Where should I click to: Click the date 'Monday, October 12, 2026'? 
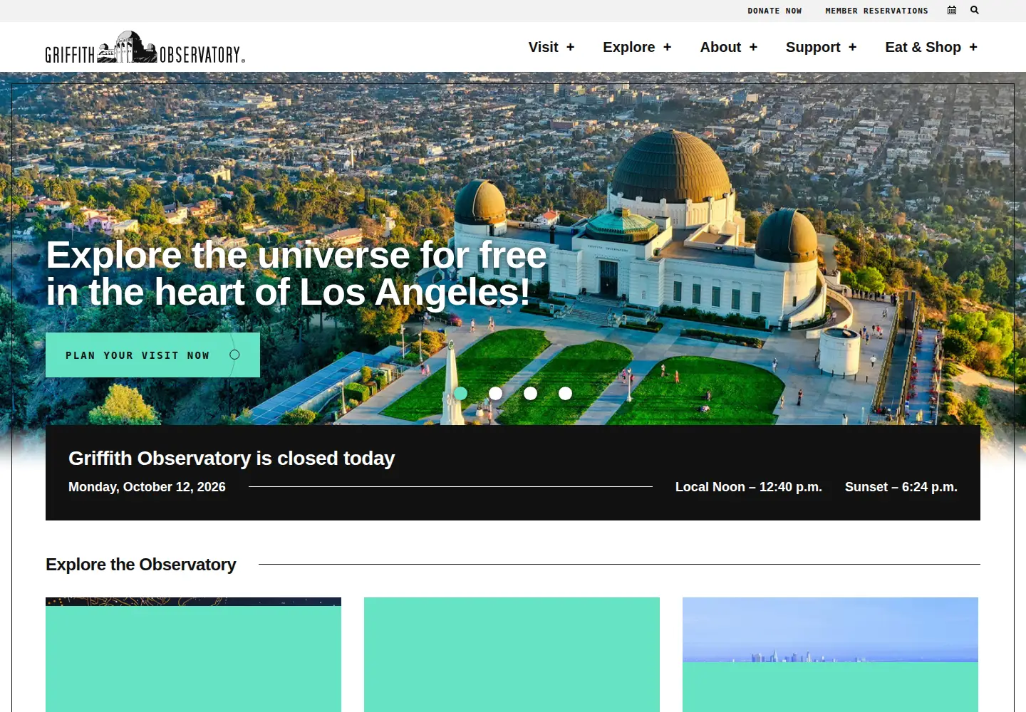(x=147, y=487)
